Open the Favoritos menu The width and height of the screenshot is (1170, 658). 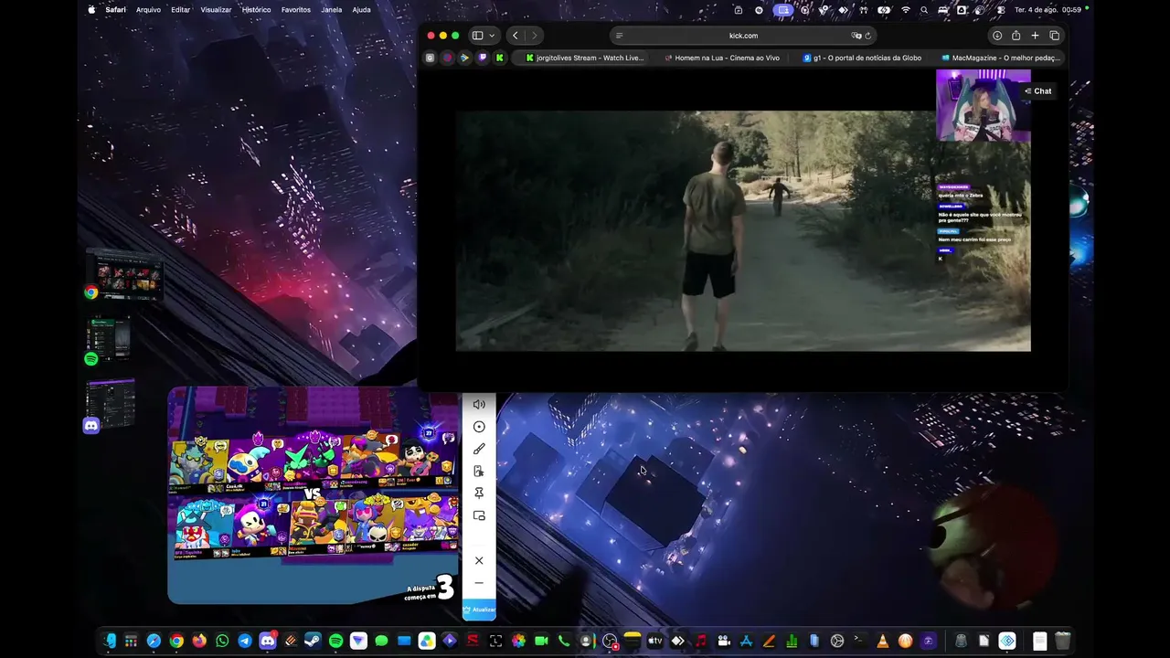pos(296,10)
